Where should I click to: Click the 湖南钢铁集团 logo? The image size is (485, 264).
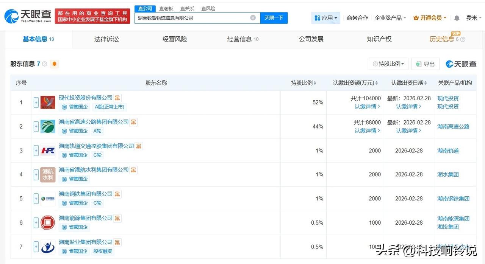[x=48, y=199]
